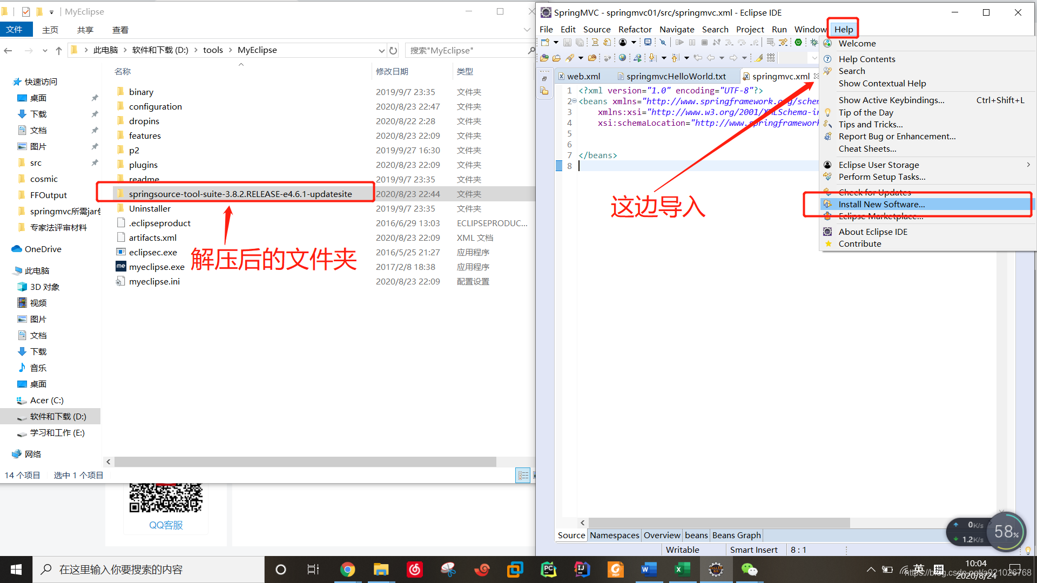Screen dimensions: 1037x583
Task: Open the springsource-tool-suite updatesite folder
Action: pos(240,194)
